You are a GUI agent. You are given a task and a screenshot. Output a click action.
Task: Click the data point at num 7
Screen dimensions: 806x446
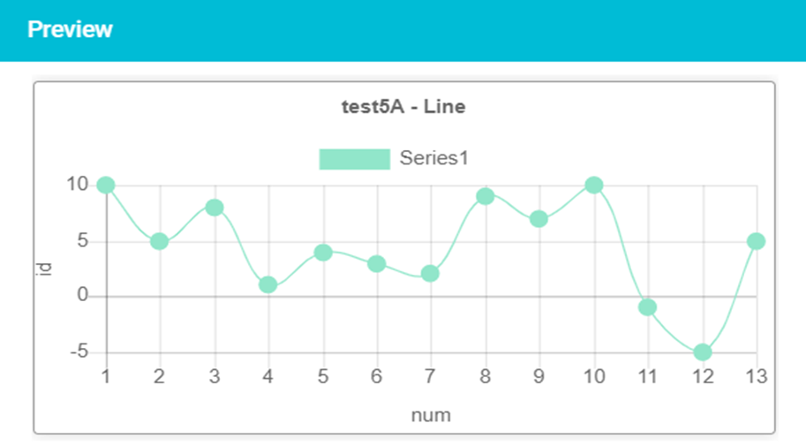pyautogui.click(x=430, y=274)
